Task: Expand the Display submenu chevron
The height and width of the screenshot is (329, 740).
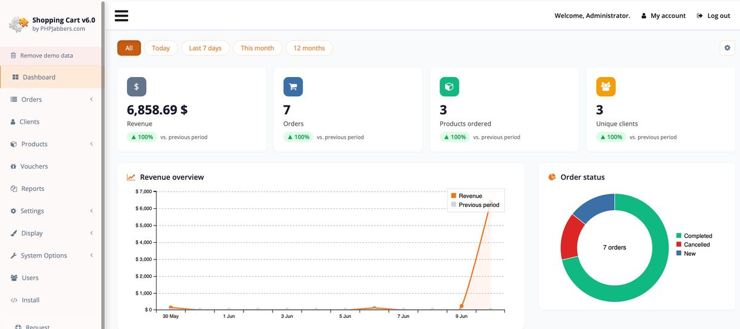Action: tap(91, 233)
